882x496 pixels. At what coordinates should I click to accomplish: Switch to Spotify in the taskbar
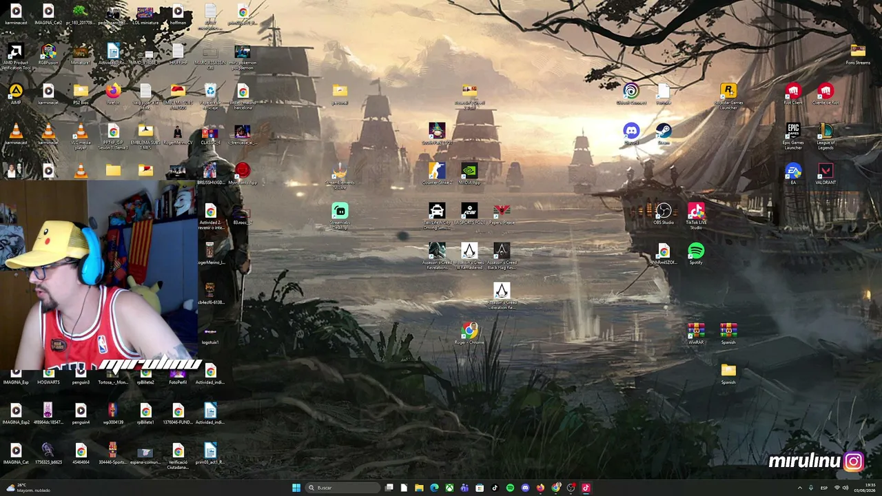pos(510,488)
